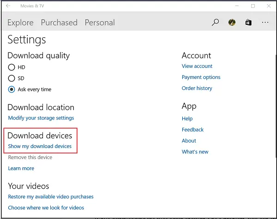Click Restore my available video purchases
Screen dimensions: 277x219
tap(51, 197)
